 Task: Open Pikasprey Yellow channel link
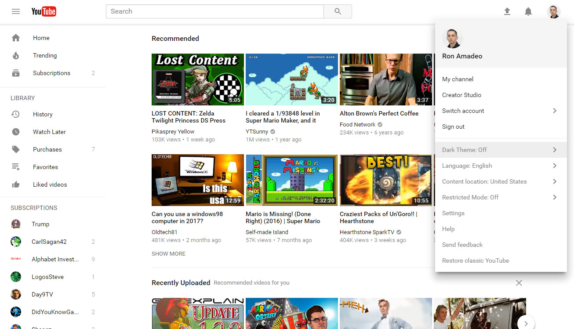173,132
